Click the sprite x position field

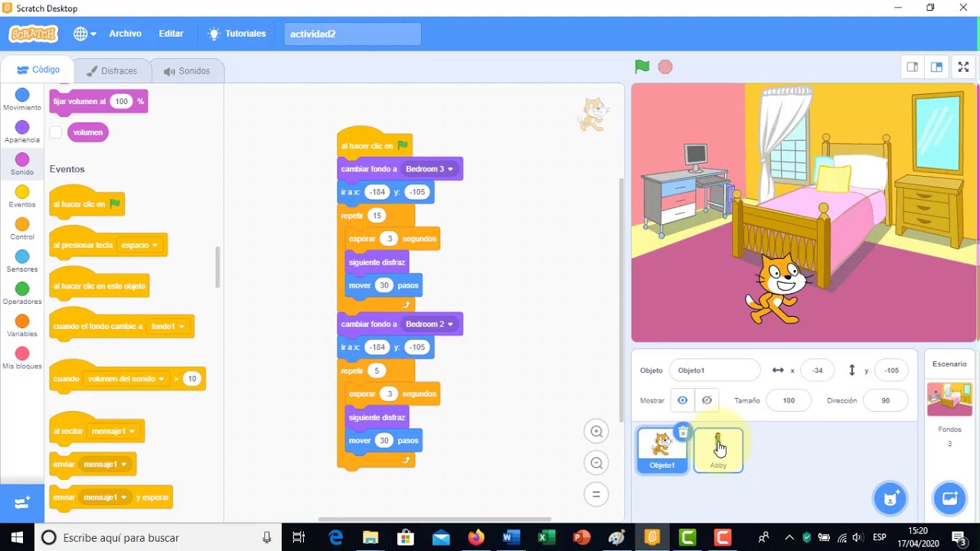pos(818,370)
